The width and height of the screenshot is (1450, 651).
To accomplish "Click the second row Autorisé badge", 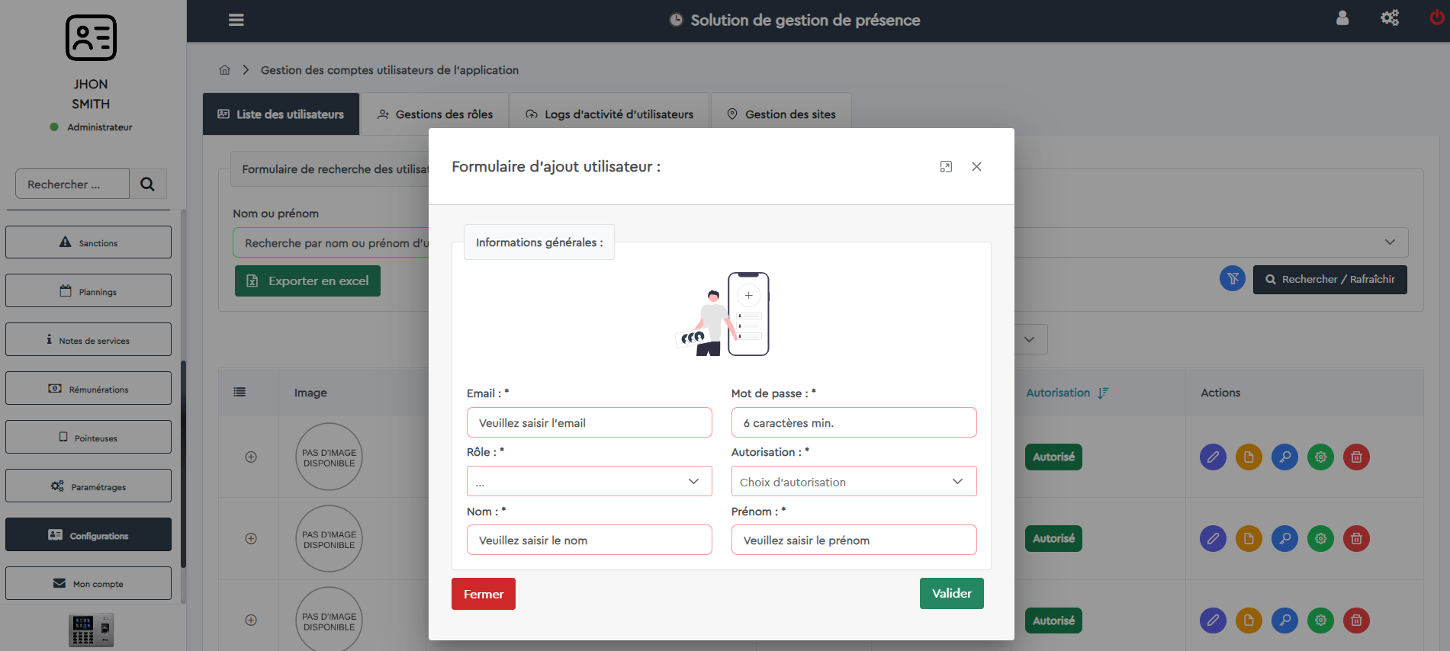I will click(1053, 538).
